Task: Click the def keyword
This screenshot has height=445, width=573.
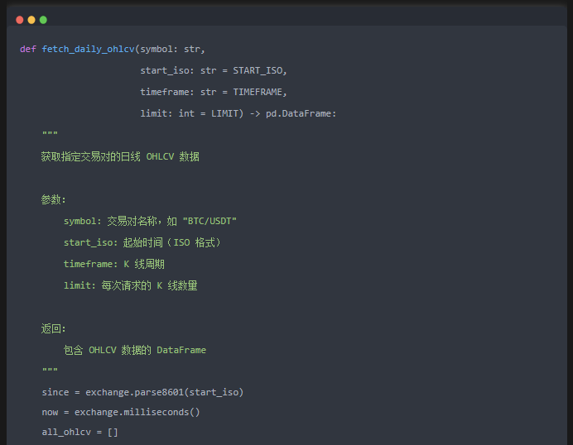Action: click(28, 50)
